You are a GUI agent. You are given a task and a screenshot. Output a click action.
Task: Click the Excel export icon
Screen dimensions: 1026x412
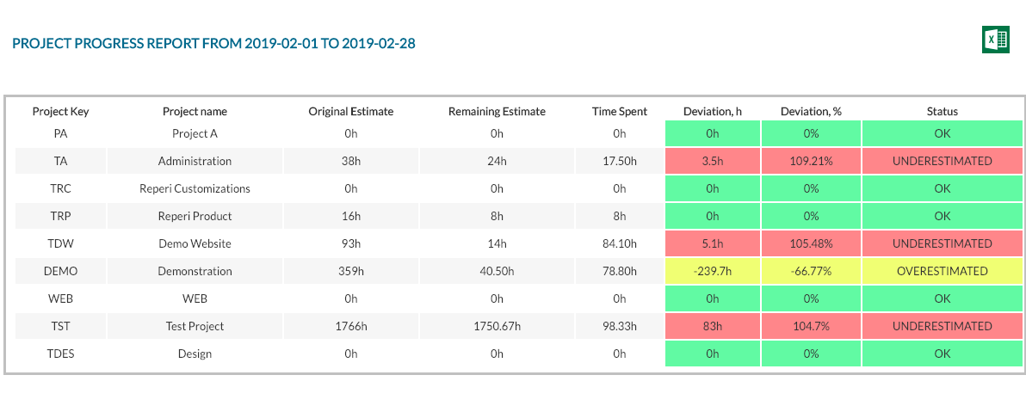(995, 40)
